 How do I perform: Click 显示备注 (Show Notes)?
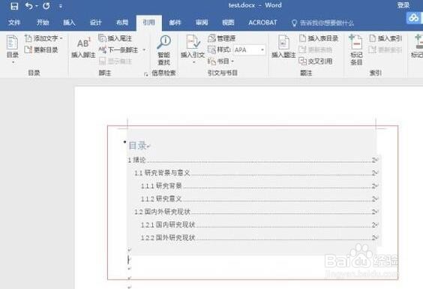coord(115,62)
